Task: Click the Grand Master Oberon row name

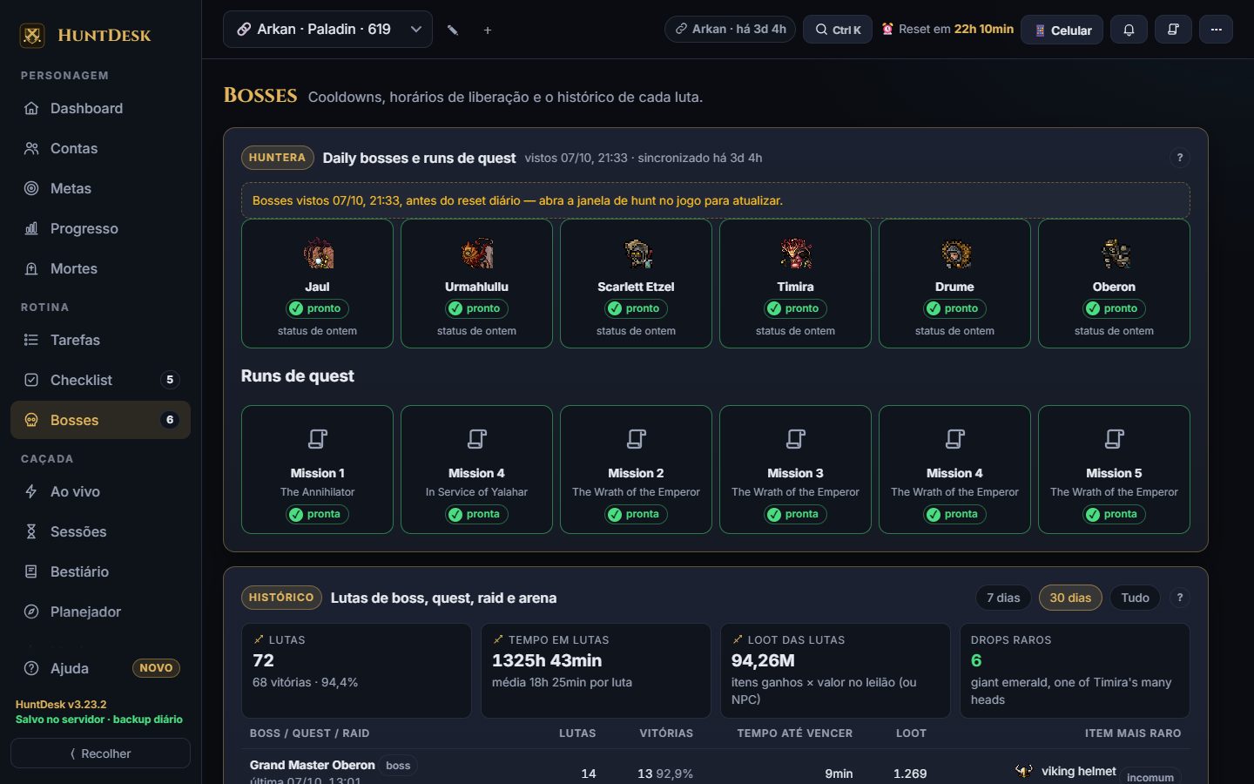Action: tap(313, 765)
